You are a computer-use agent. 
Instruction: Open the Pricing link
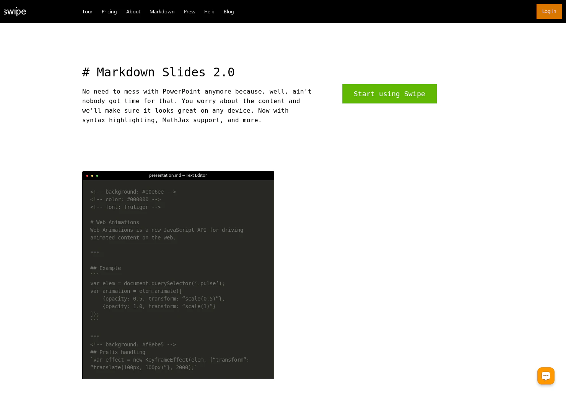(x=109, y=11)
